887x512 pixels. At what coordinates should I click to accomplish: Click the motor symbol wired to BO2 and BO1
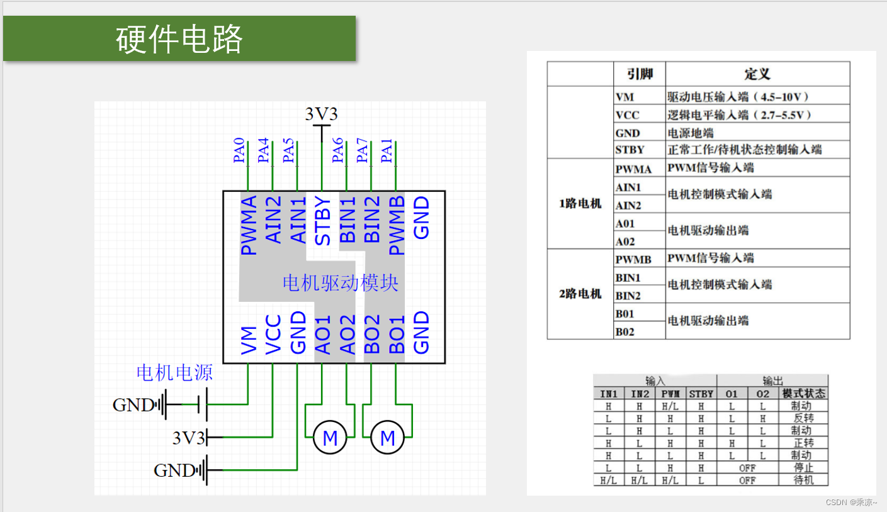tap(388, 438)
